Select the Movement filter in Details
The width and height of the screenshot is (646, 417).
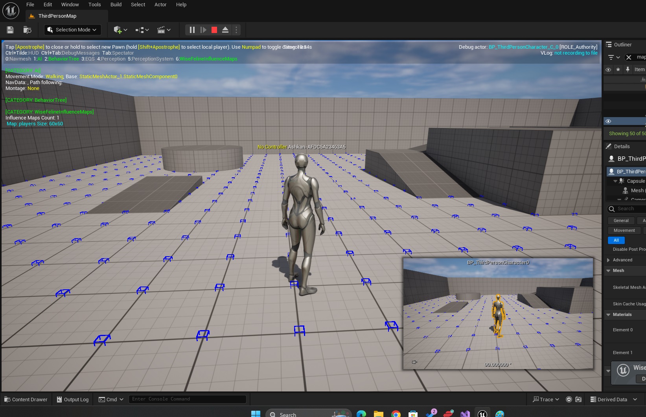click(624, 231)
